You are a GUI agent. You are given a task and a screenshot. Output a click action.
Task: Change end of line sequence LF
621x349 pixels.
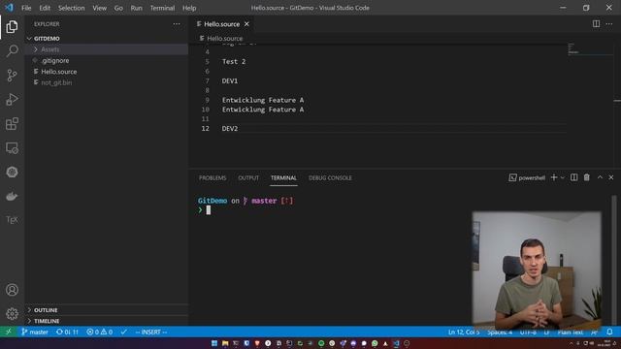[546, 332]
